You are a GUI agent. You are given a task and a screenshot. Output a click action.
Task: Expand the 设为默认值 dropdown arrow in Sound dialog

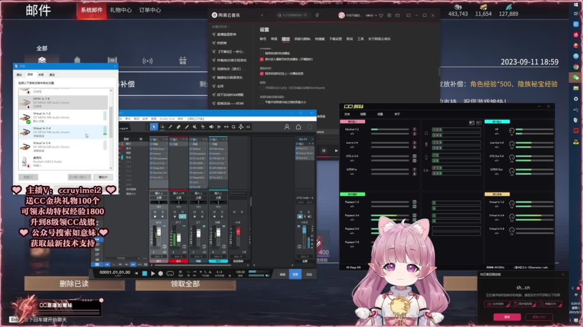pyautogui.click(x=89, y=177)
